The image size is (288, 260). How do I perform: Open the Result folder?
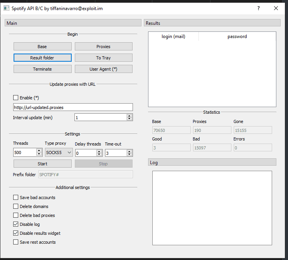click(42, 58)
